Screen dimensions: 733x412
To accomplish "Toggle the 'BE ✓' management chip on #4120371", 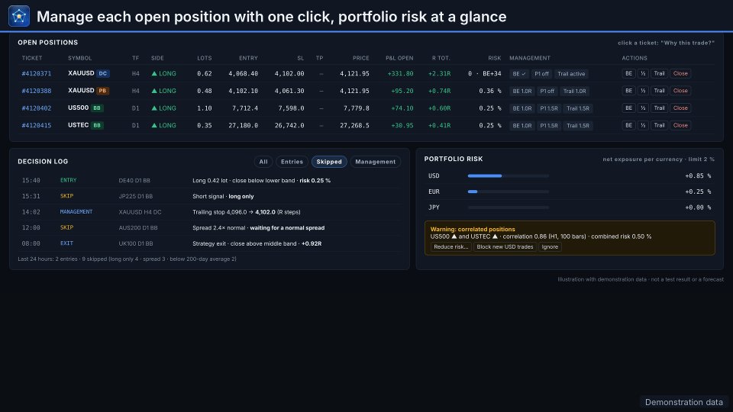I will (x=519, y=74).
